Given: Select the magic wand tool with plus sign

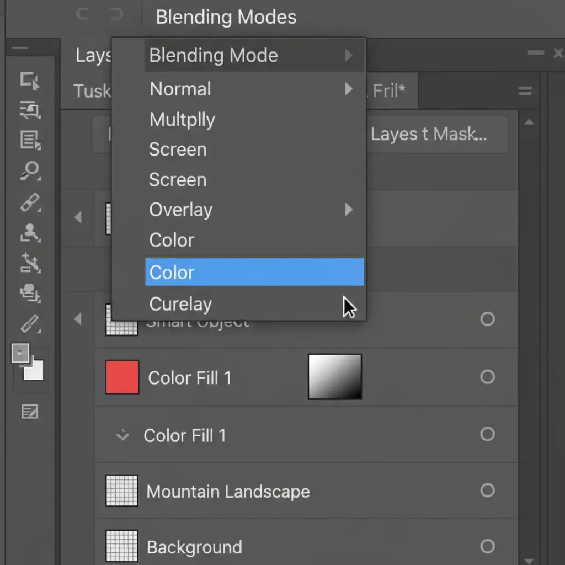Looking at the screenshot, I should pyautogui.click(x=30, y=262).
